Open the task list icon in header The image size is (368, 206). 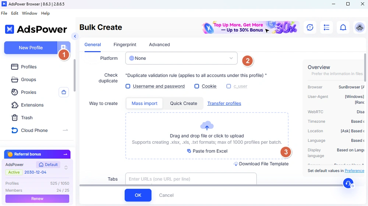(326, 27)
